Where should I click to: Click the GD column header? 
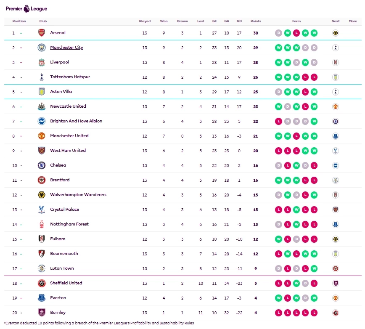(x=239, y=21)
